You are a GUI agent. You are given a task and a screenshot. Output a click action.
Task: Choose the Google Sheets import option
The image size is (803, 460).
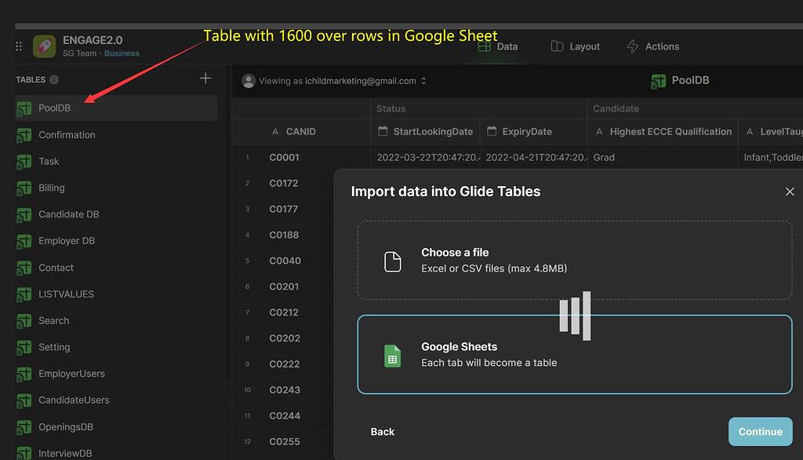coord(575,353)
